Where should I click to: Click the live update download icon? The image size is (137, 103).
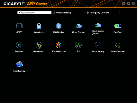click(x=124, y=4)
